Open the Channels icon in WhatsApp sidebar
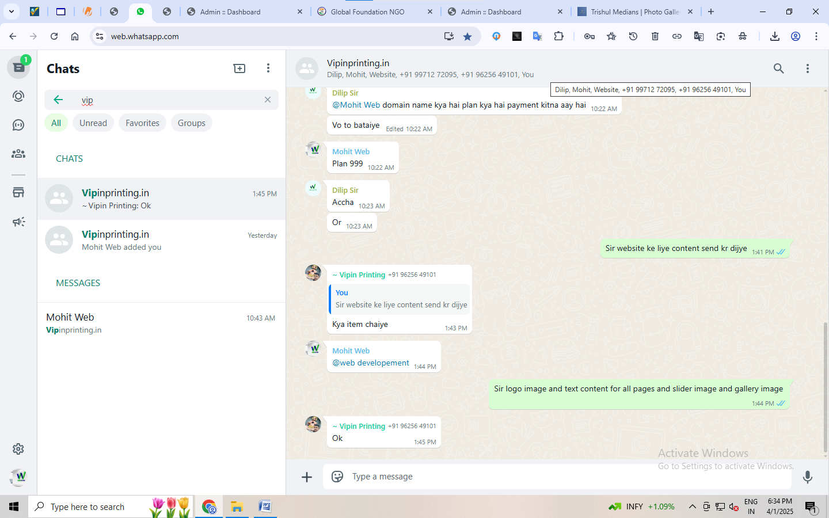The width and height of the screenshot is (829, 518). (x=18, y=125)
